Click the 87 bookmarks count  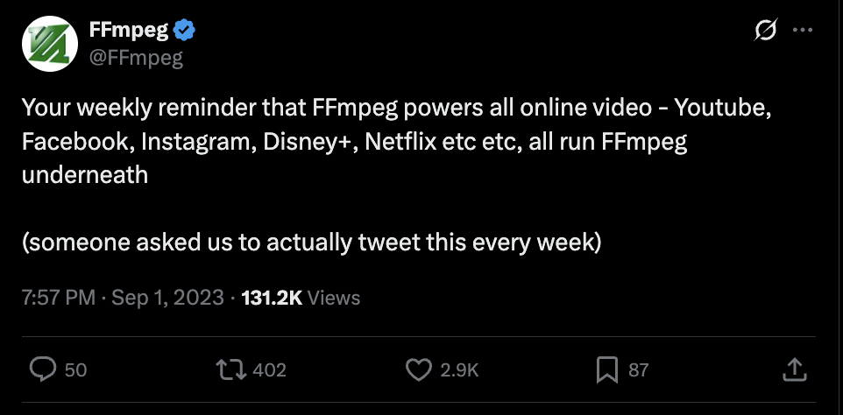(638, 369)
